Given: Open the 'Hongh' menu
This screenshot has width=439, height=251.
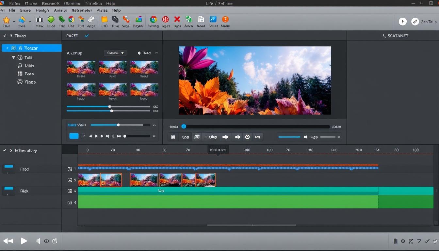Looking at the screenshot, I should pos(42,10).
